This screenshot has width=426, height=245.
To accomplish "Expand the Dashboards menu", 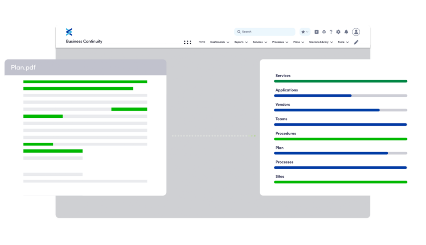I will pos(220,42).
